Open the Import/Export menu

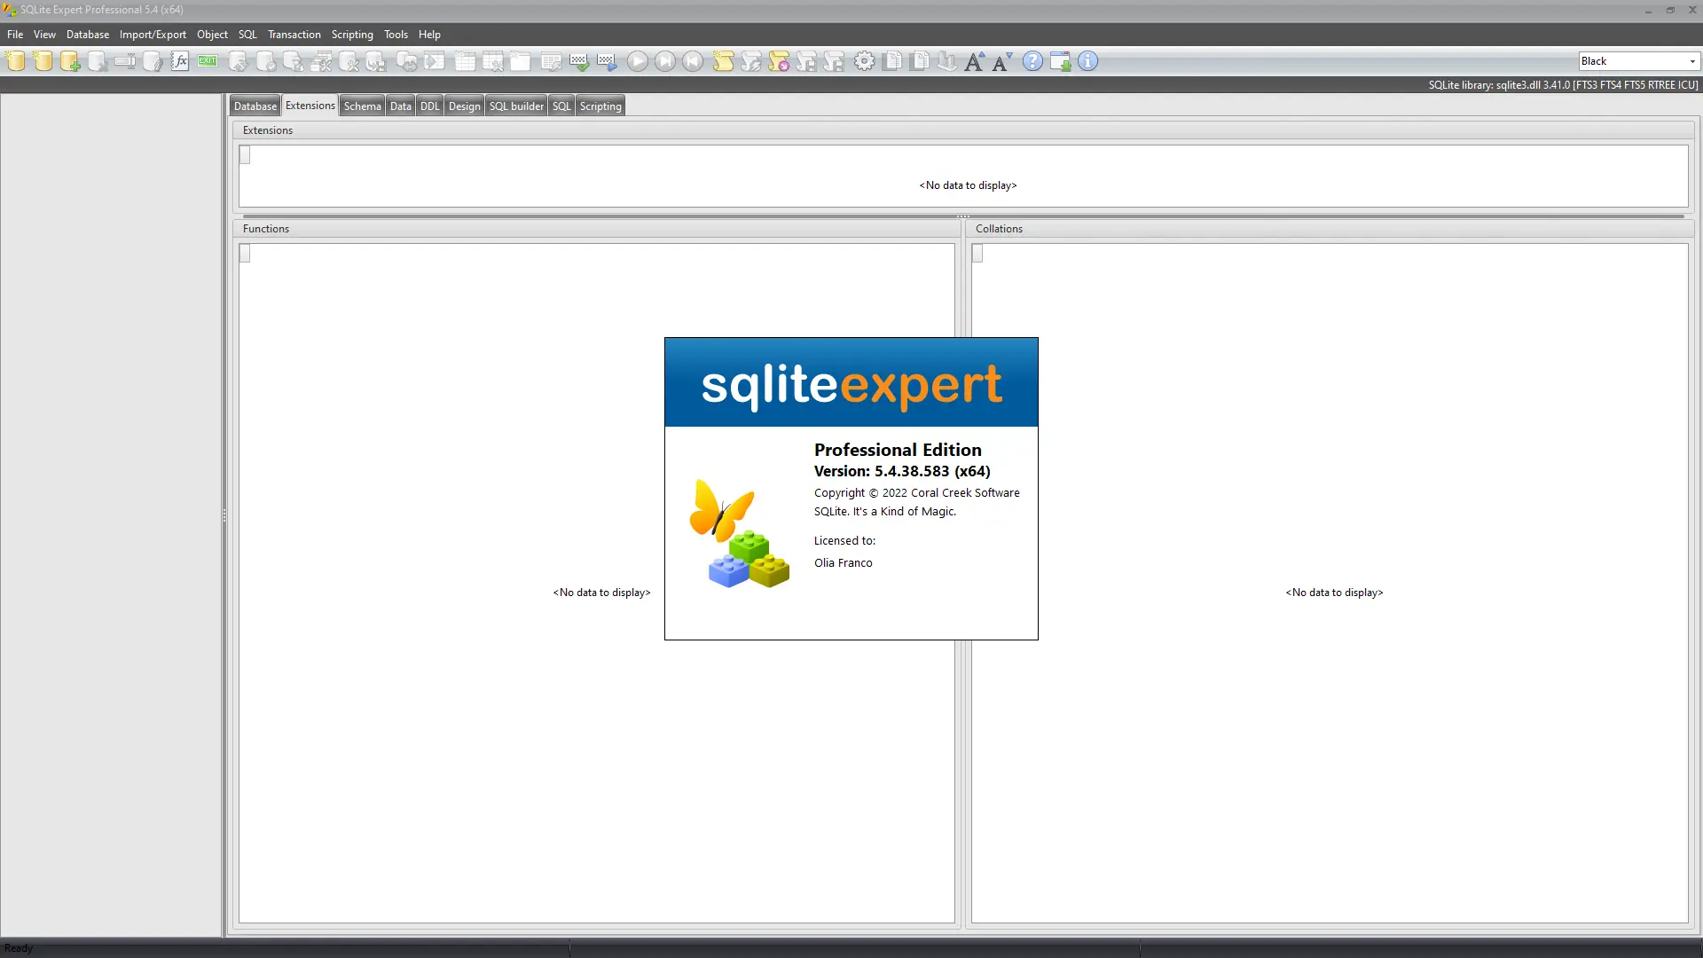coord(153,35)
